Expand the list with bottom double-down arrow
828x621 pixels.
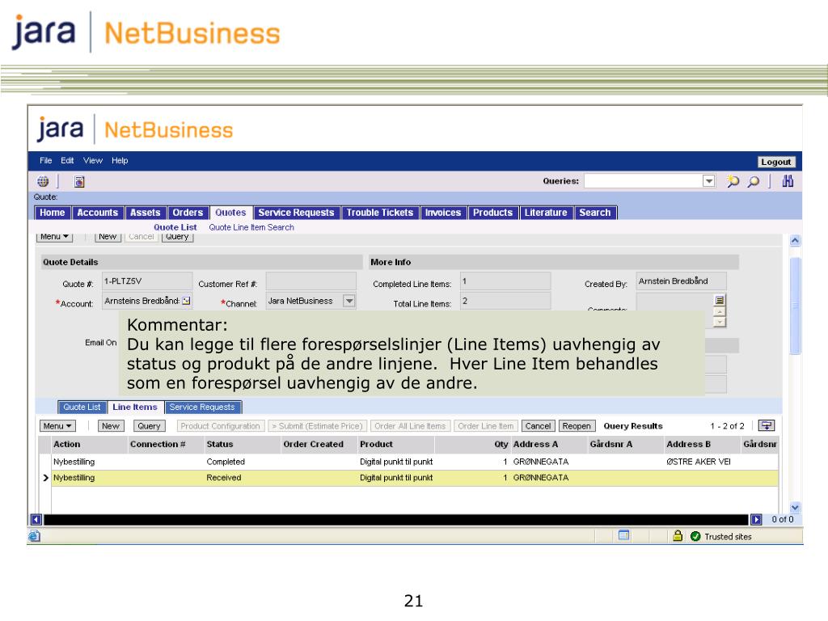coord(796,508)
